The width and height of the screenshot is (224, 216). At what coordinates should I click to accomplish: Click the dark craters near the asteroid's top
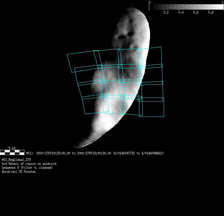click(125, 36)
